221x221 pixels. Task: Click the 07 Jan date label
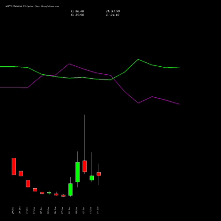click(x=62, y=210)
